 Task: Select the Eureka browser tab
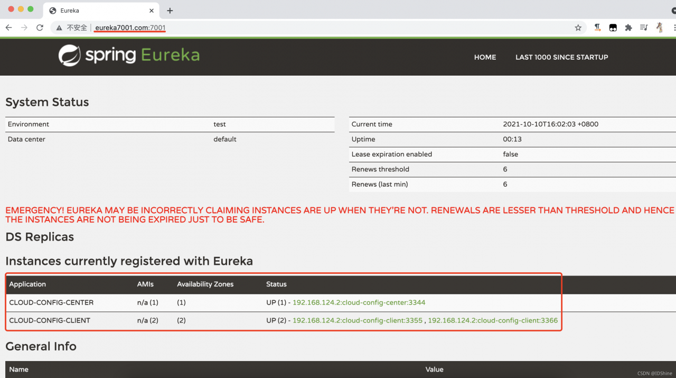click(100, 11)
